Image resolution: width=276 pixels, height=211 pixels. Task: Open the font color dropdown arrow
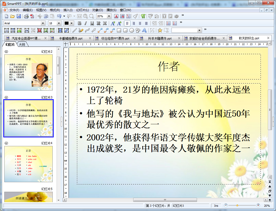click(x=71, y=23)
